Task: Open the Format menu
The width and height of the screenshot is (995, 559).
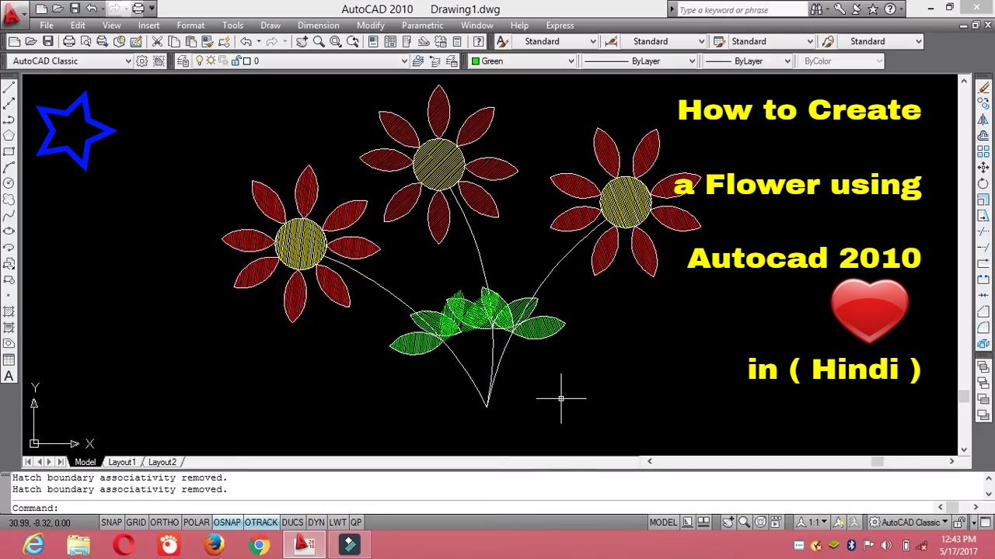Action: pyautogui.click(x=190, y=26)
